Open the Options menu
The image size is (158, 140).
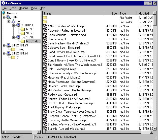pyautogui.click(x=23, y=8)
